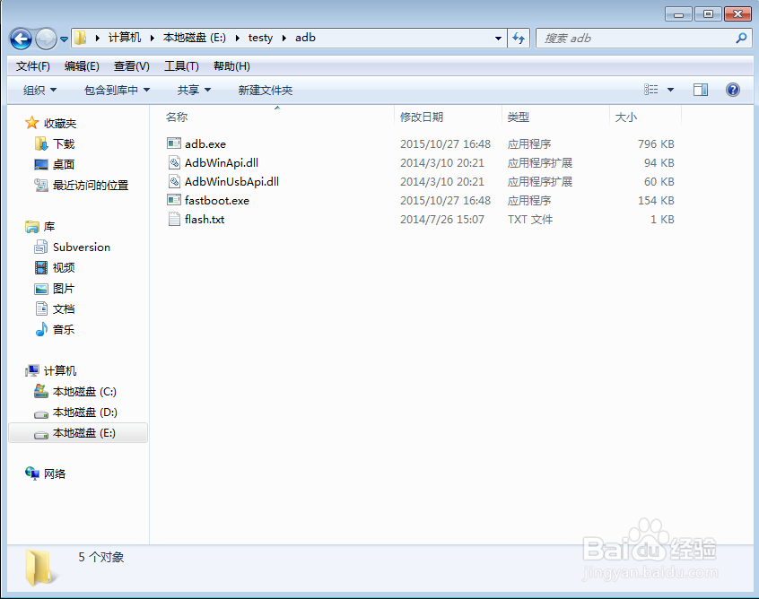The width and height of the screenshot is (759, 599).
Task: Click inside the 搜索 adb search box
Action: pos(628,38)
